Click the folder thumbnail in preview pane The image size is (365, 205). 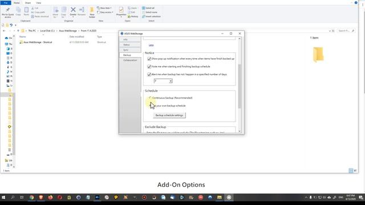pyautogui.click(x=318, y=55)
